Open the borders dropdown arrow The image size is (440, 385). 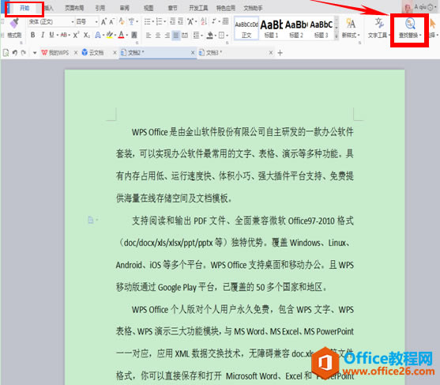click(227, 36)
